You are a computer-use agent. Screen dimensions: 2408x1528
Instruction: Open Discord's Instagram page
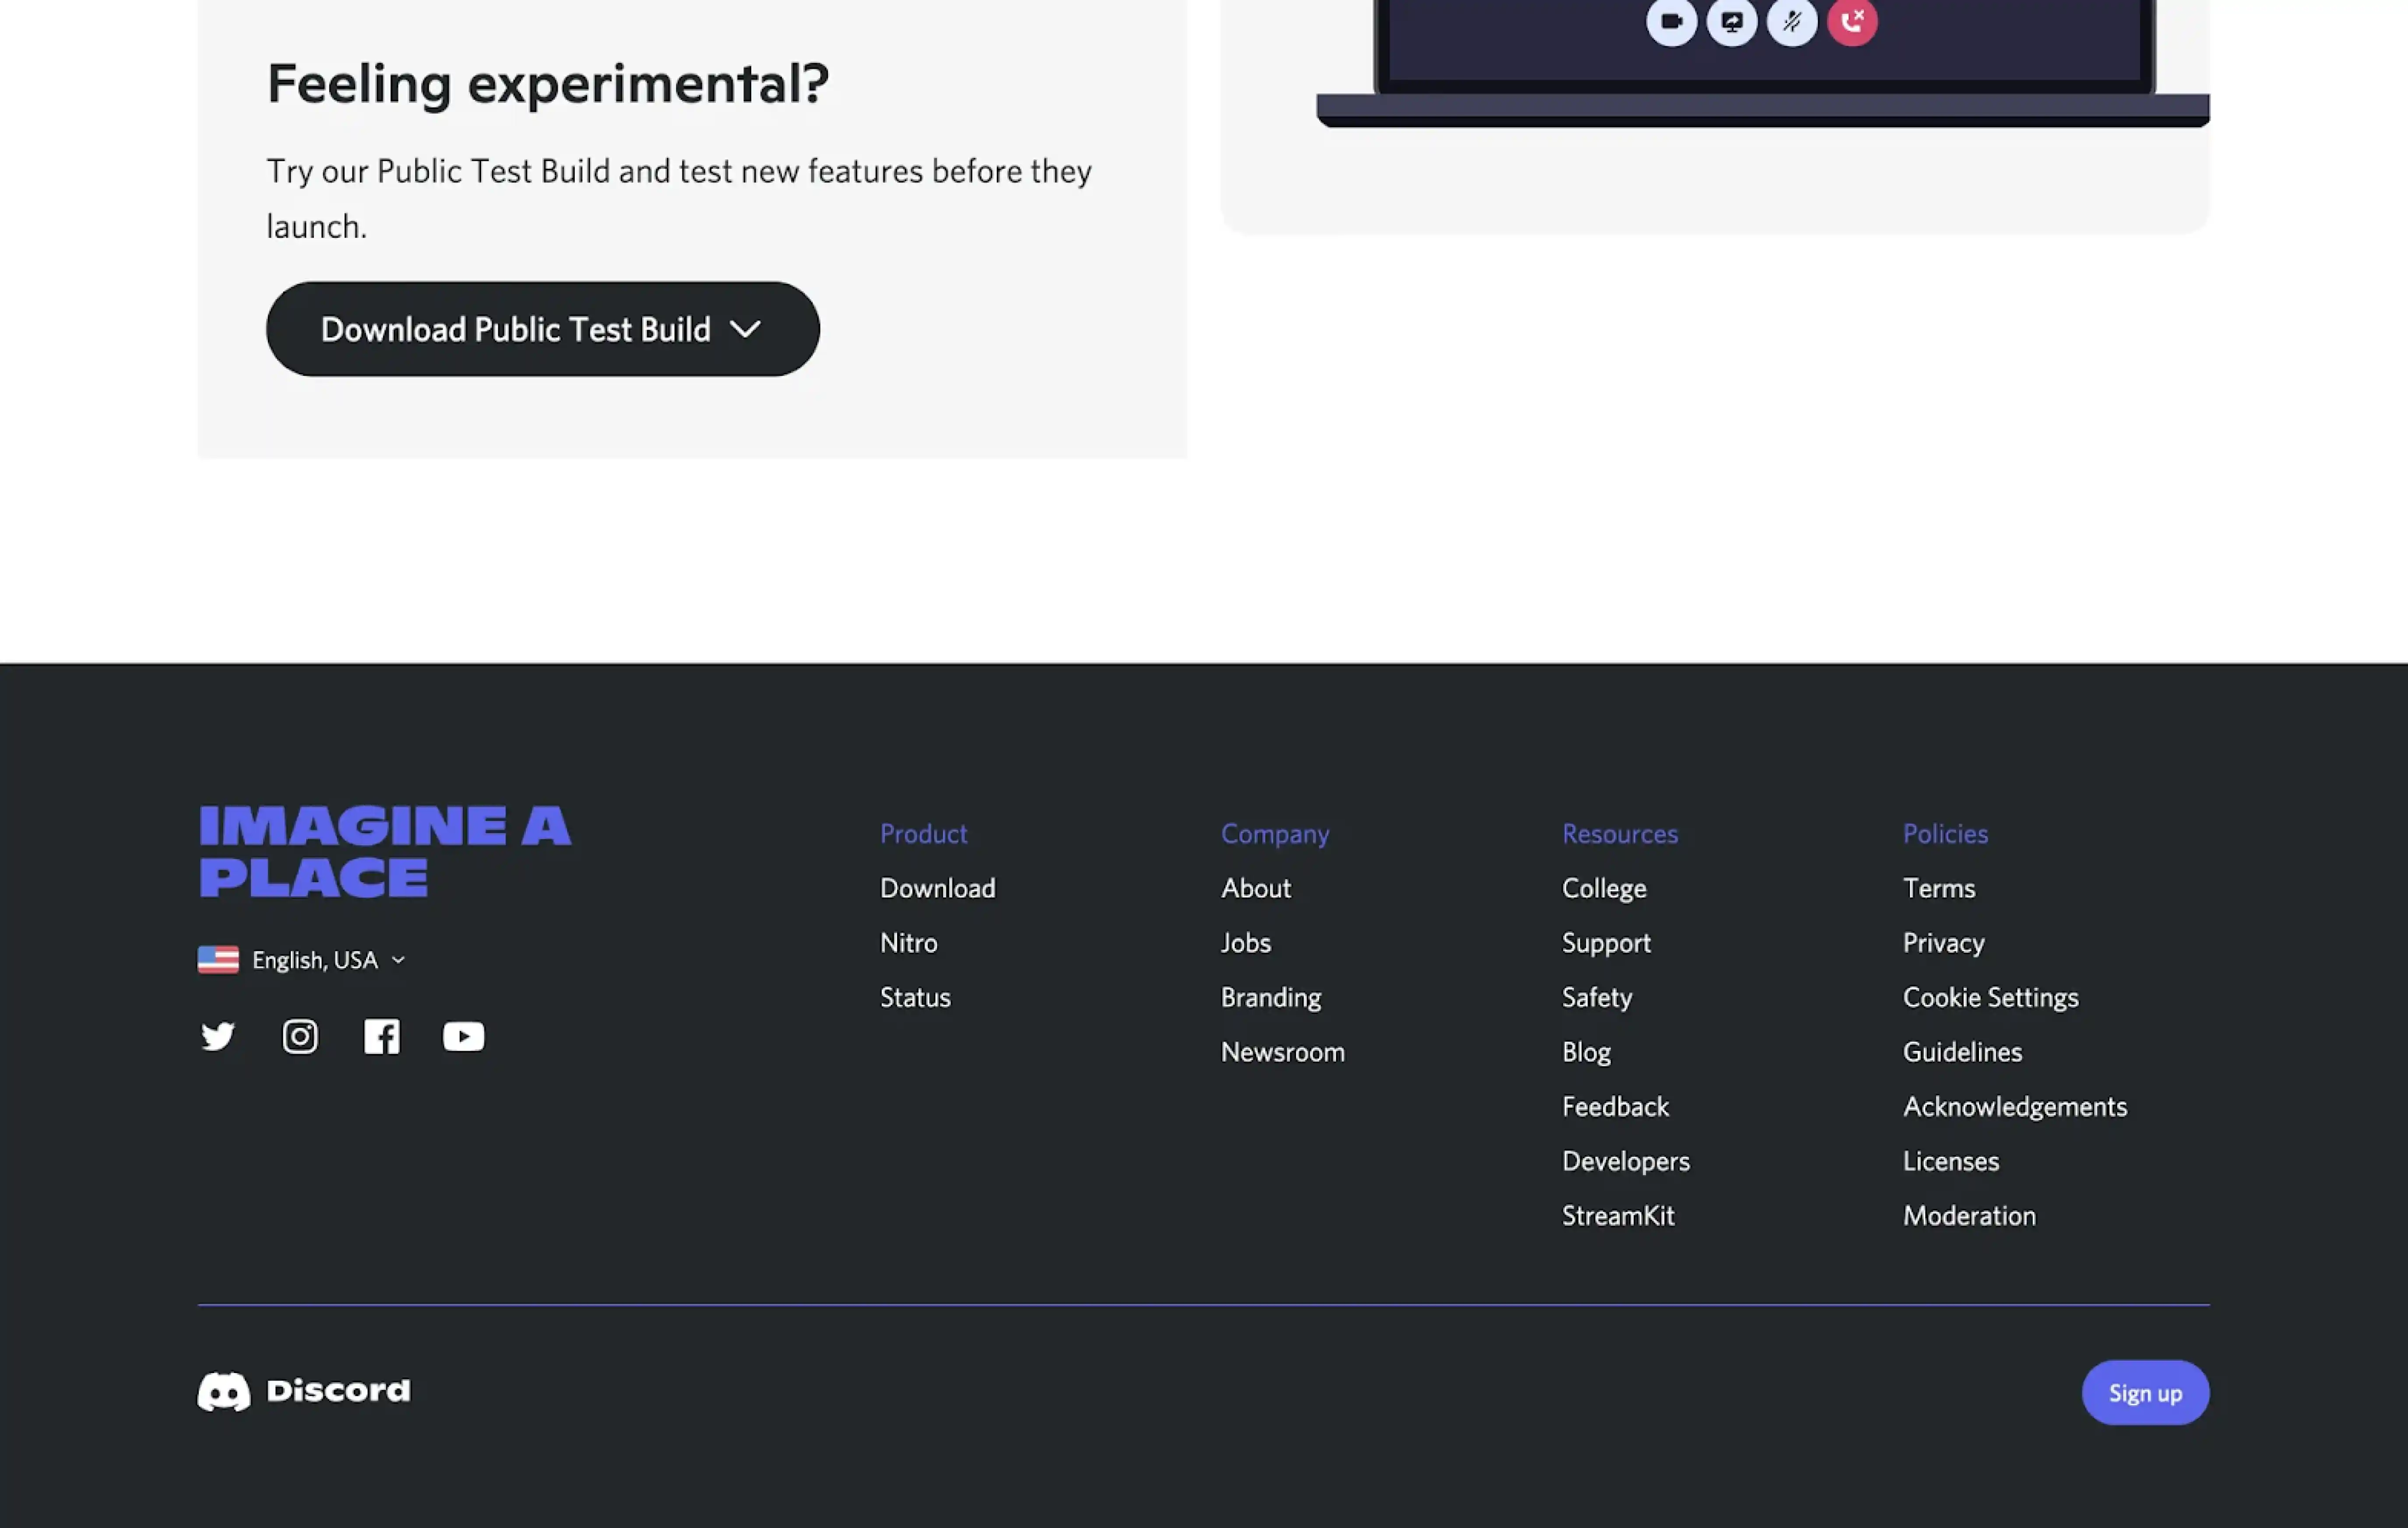[299, 1036]
